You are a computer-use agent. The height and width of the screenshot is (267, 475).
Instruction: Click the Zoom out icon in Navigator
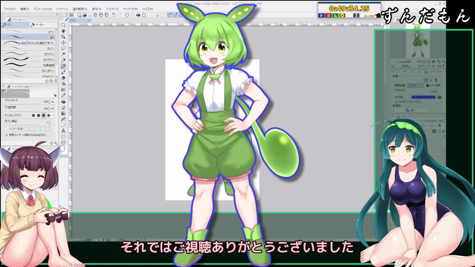424,61
